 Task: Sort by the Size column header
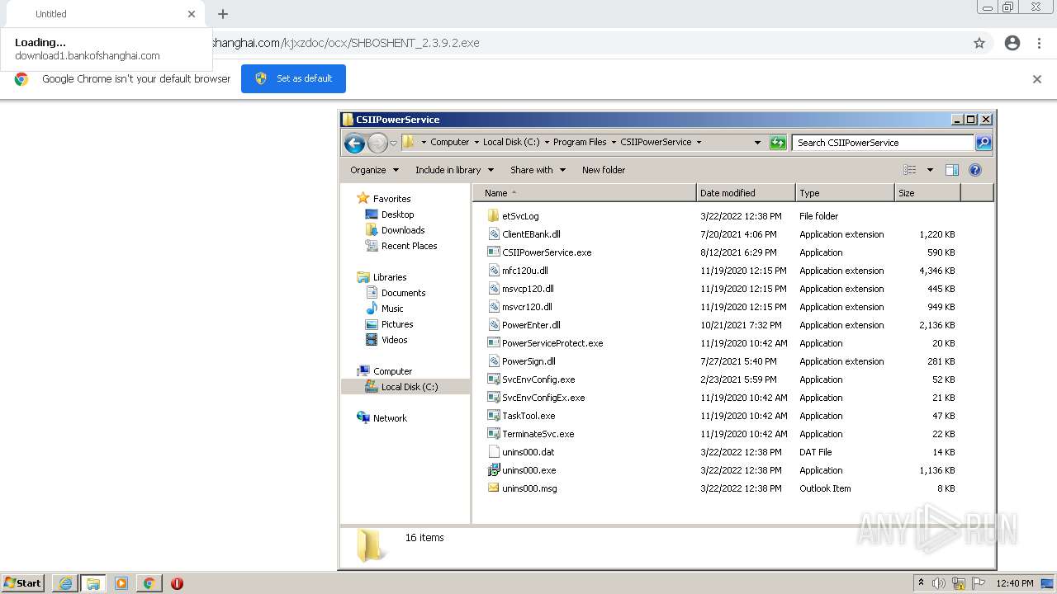point(927,193)
